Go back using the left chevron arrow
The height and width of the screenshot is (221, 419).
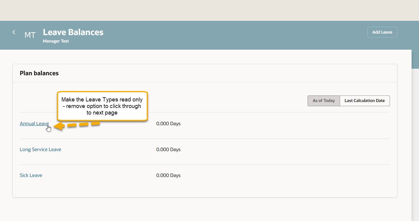click(14, 32)
